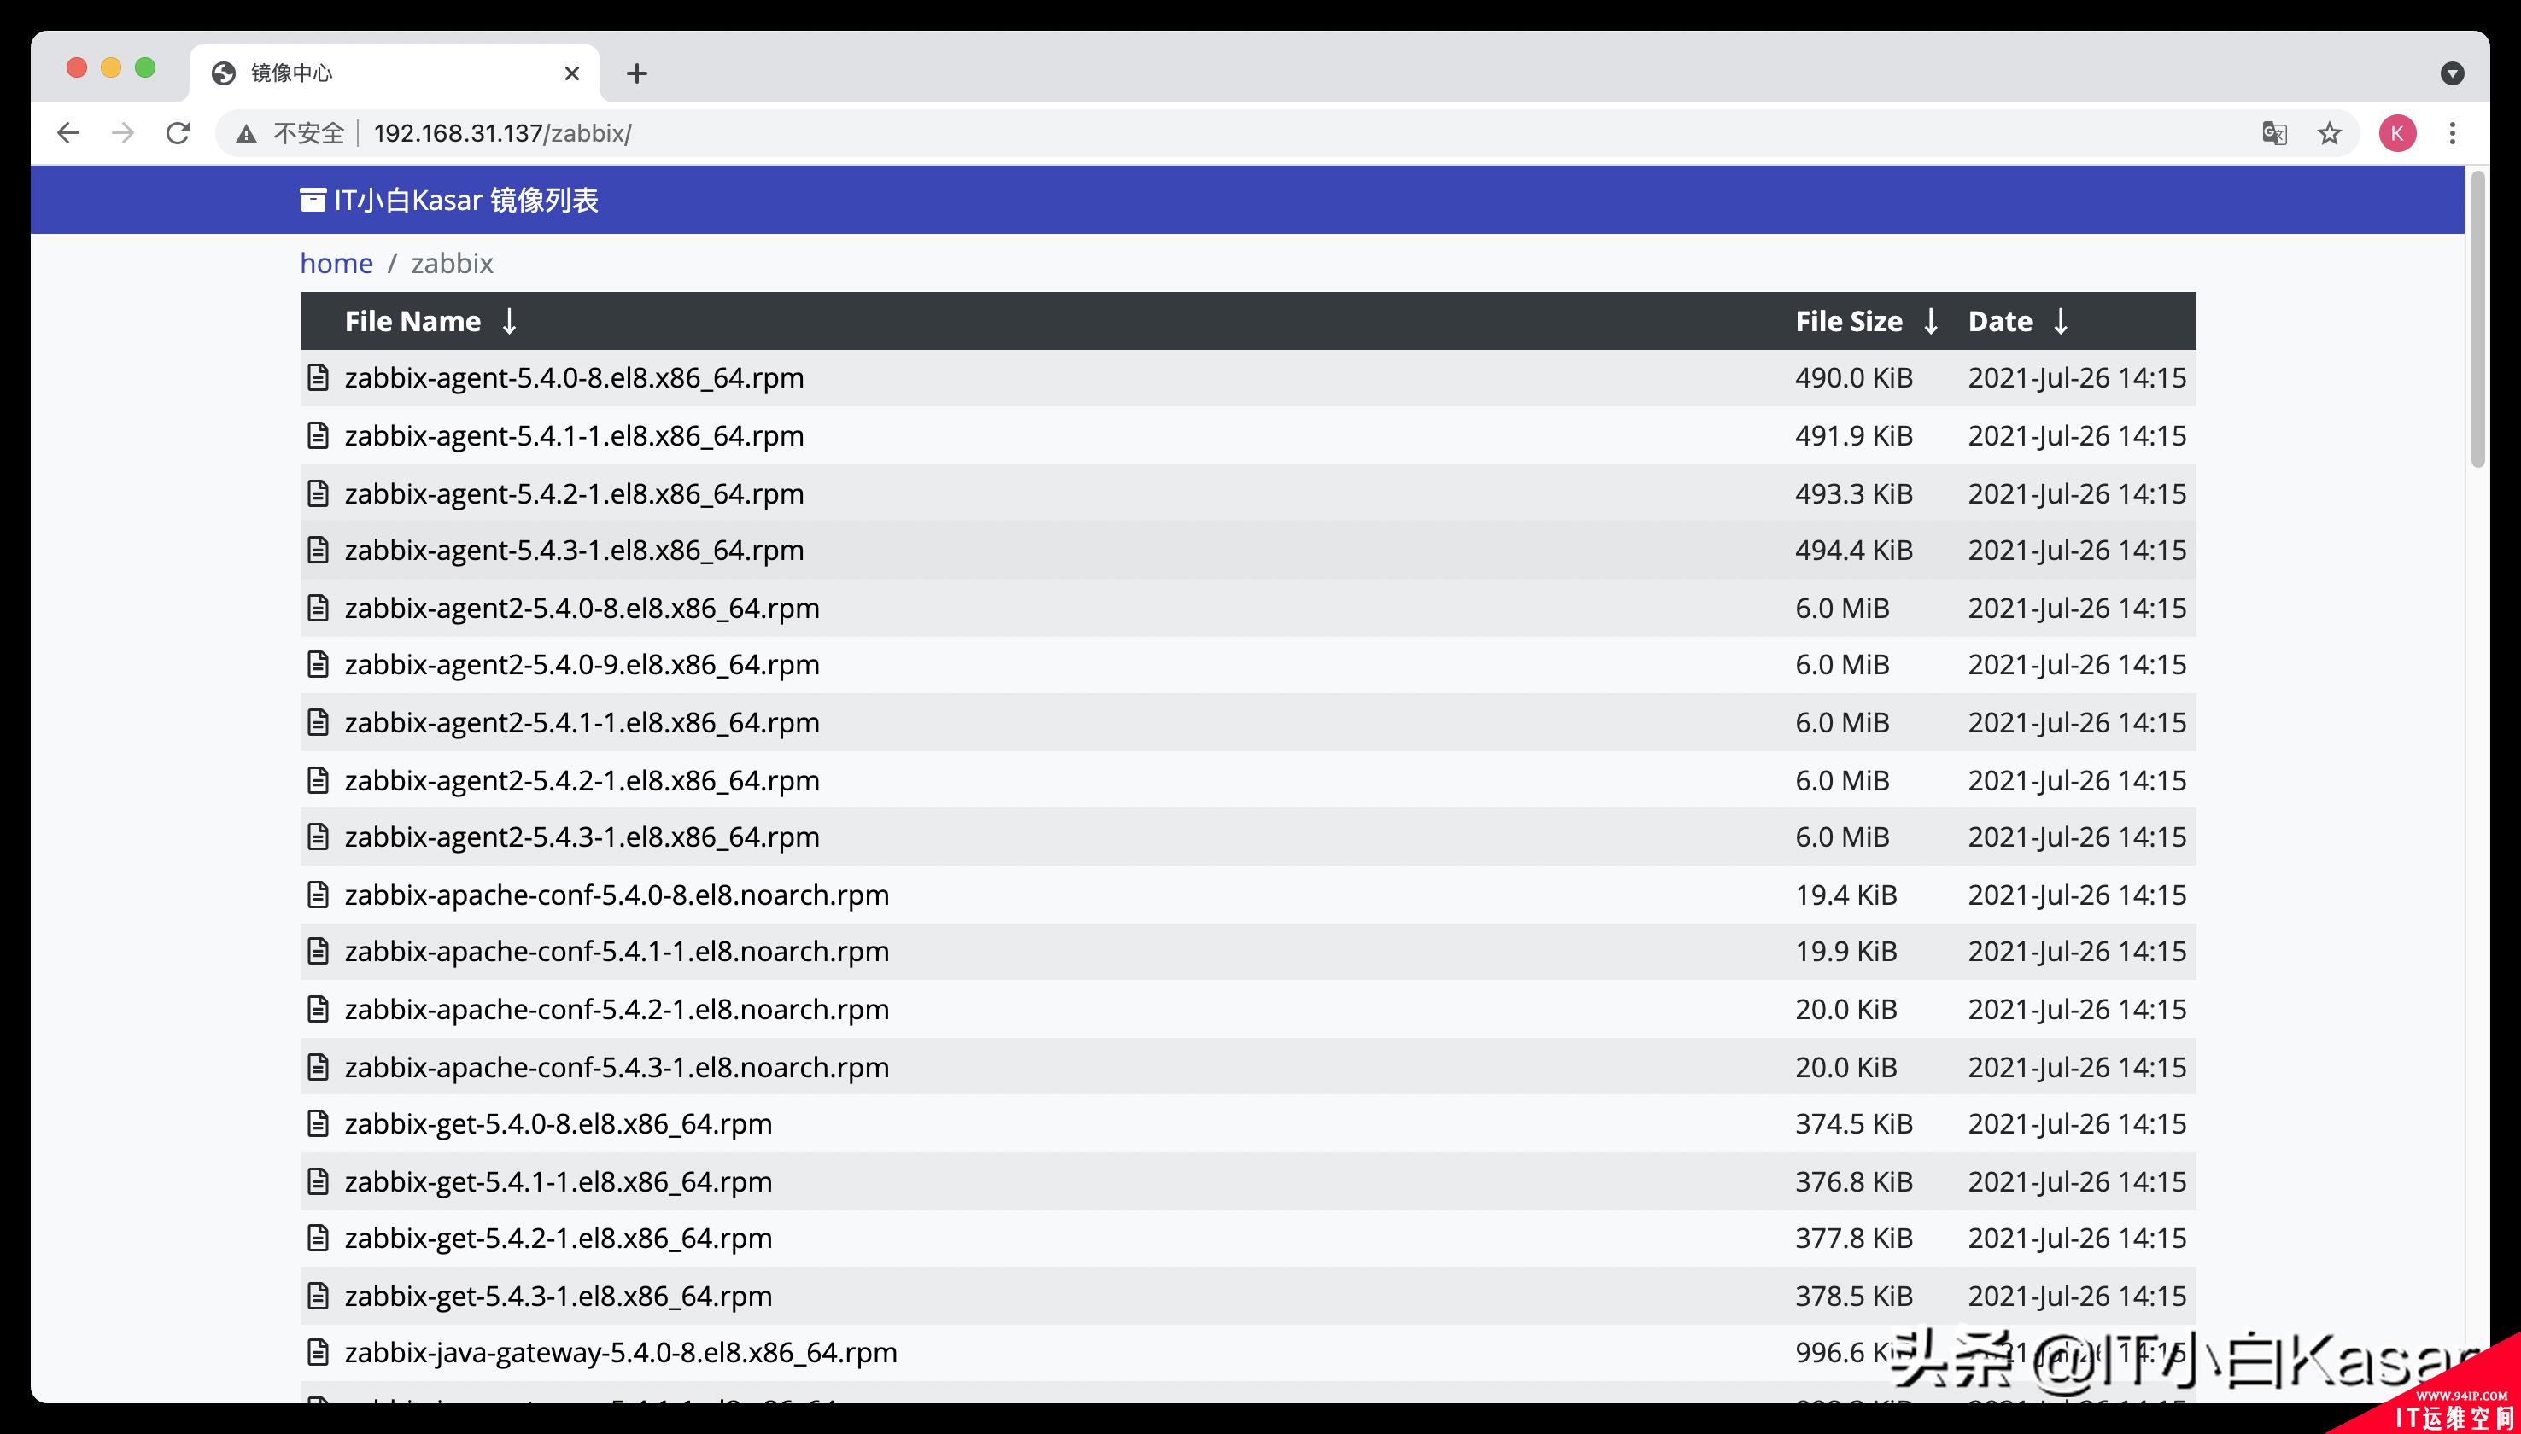Click file icon for zabbix-agent2-5.4.0-8.el8.x86_64.rpm
The image size is (2521, 1434).
pyautogui.click(x=317, y=608)
